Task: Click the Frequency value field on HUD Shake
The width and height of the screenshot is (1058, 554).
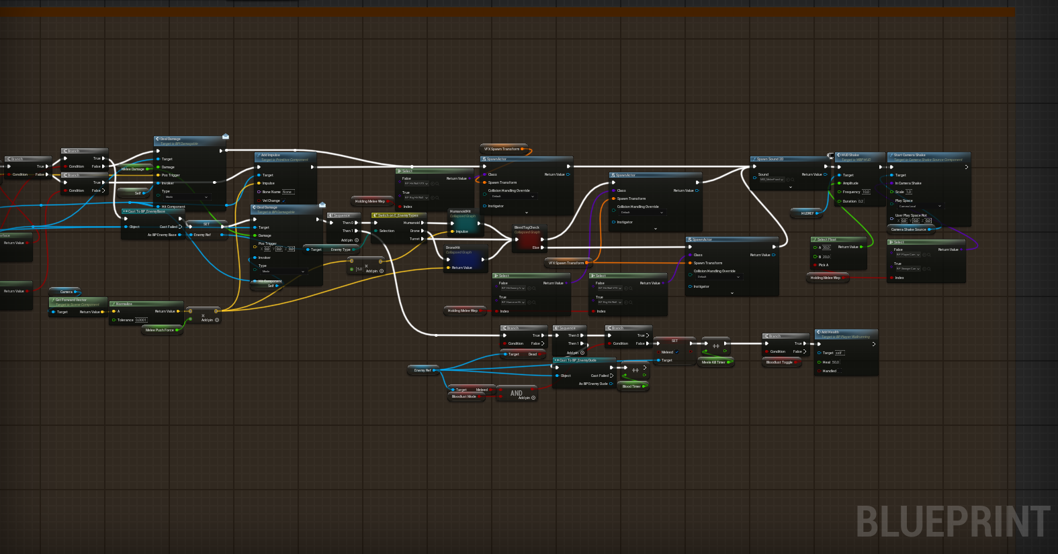Action: click(866, 192)
